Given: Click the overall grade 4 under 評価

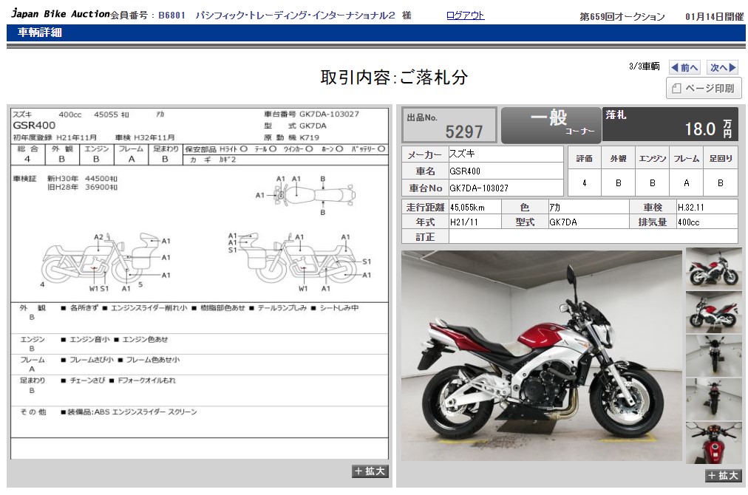Looking at the screenshot, I should [x=584, y=182].
